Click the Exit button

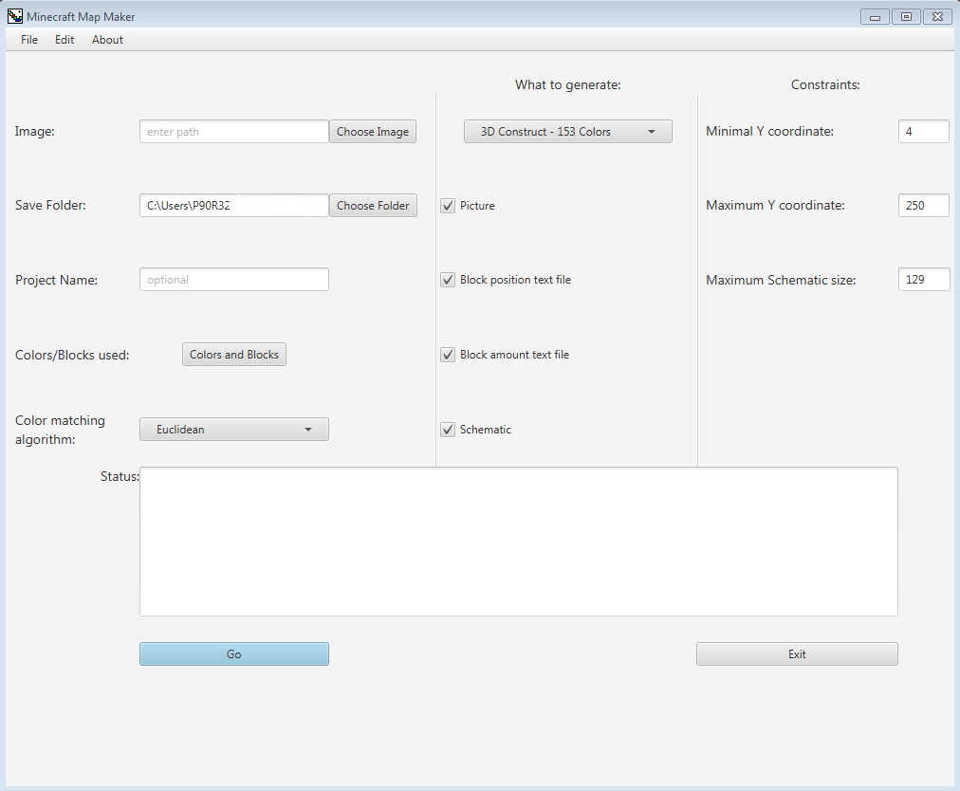(796, 654)
